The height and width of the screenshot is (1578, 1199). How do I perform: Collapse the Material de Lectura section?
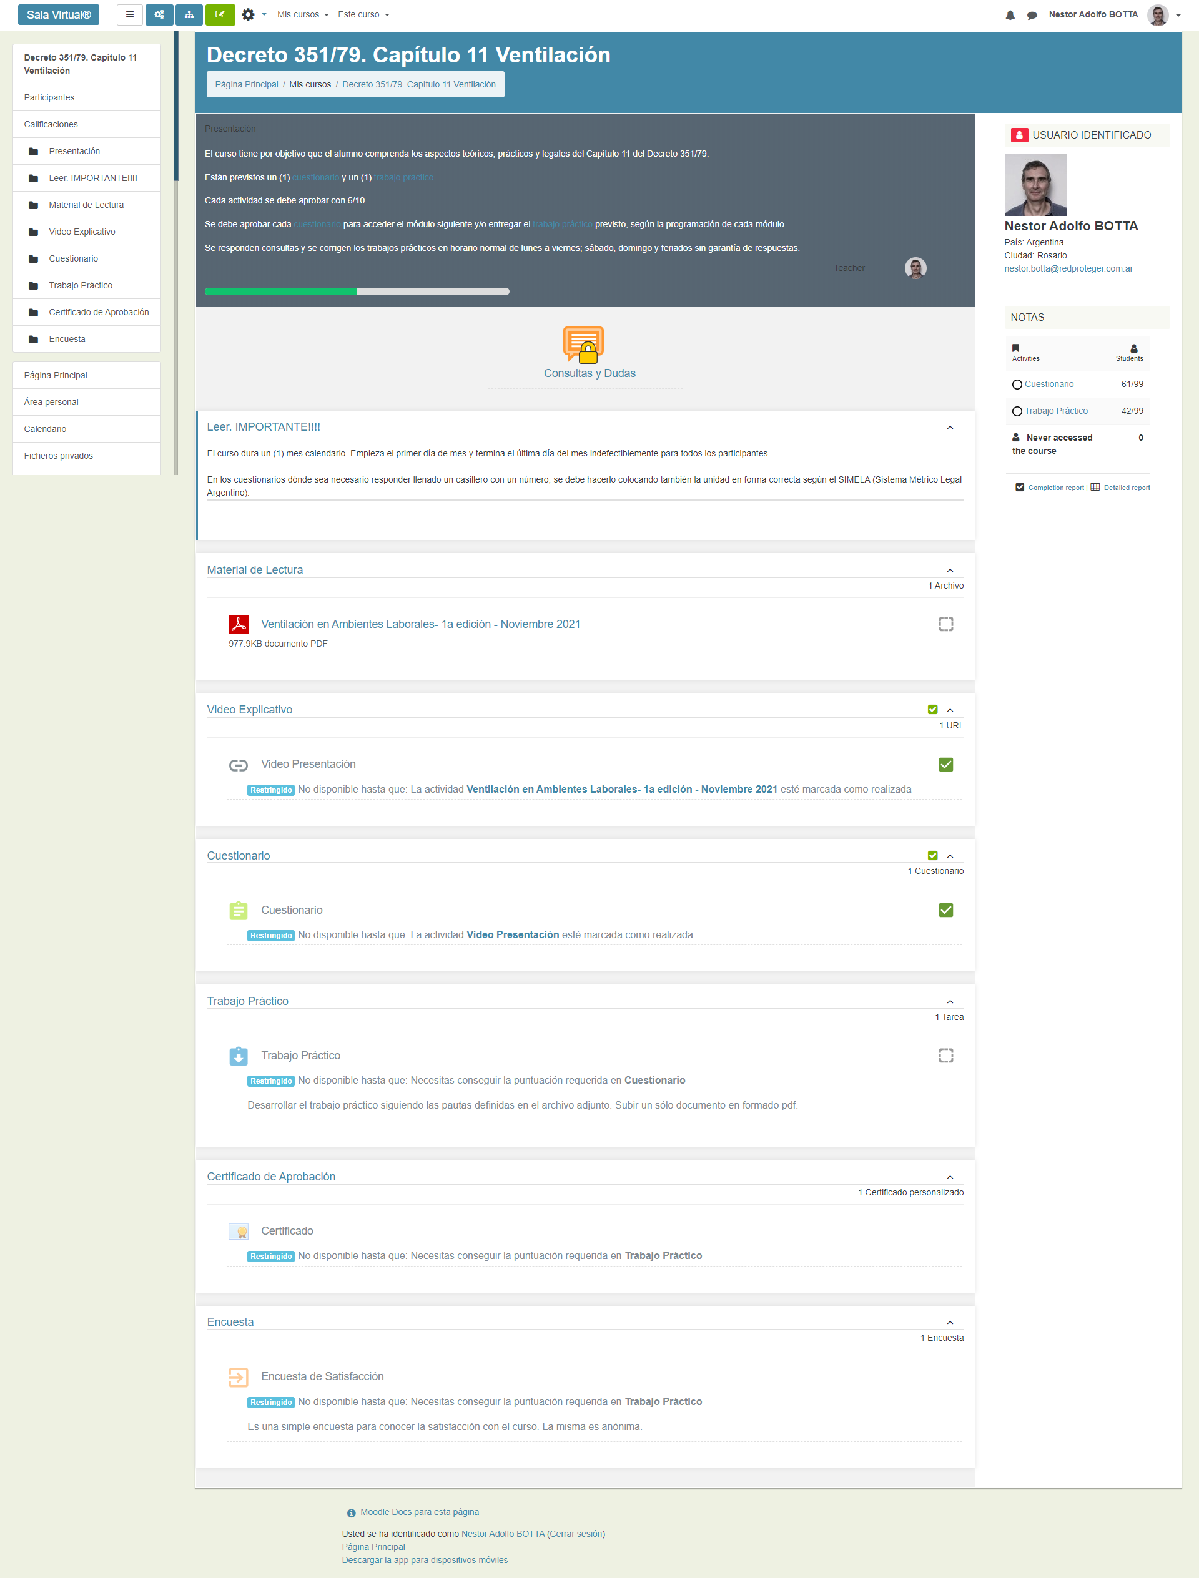(x=950, y=571)
